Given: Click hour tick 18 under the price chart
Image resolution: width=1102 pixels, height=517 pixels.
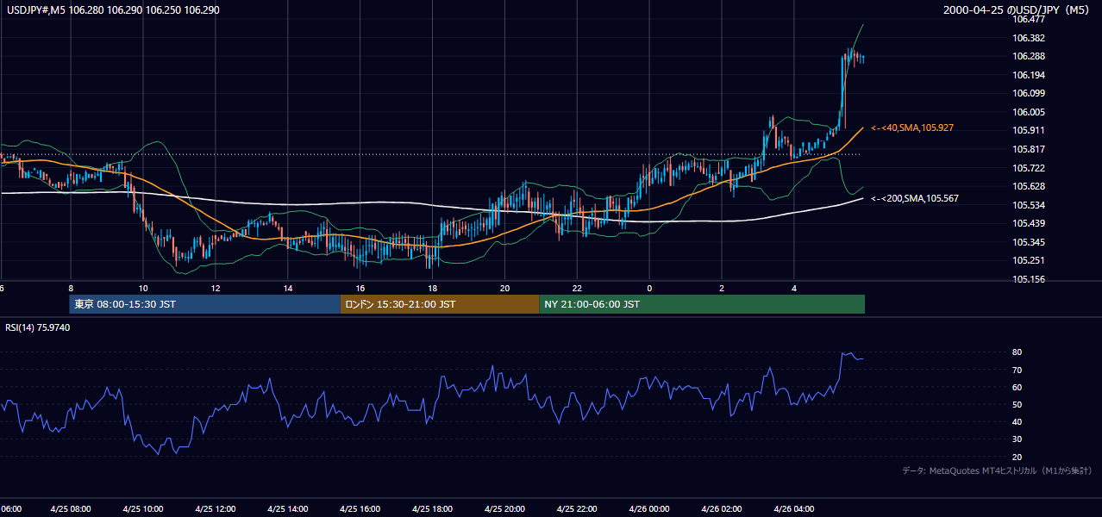Looking at the screenshot, I should pos(433,288).
